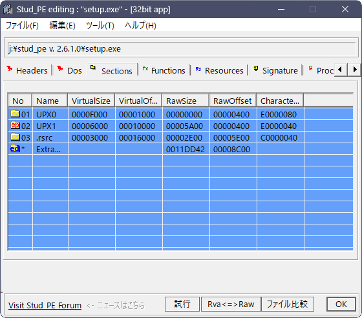
Task: Click folder icon of section 01 UPX0
Action: 16,114
